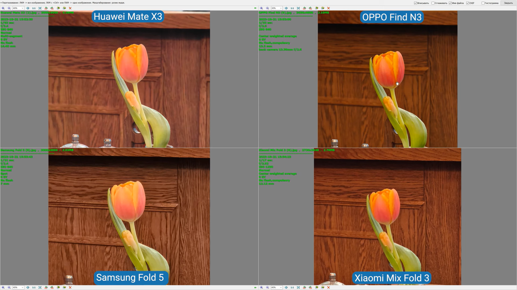This screenshot has height=290, width=517.
Task: Click the OPPO Find N3 tulip photo
Action: click(x=387, y=79)
